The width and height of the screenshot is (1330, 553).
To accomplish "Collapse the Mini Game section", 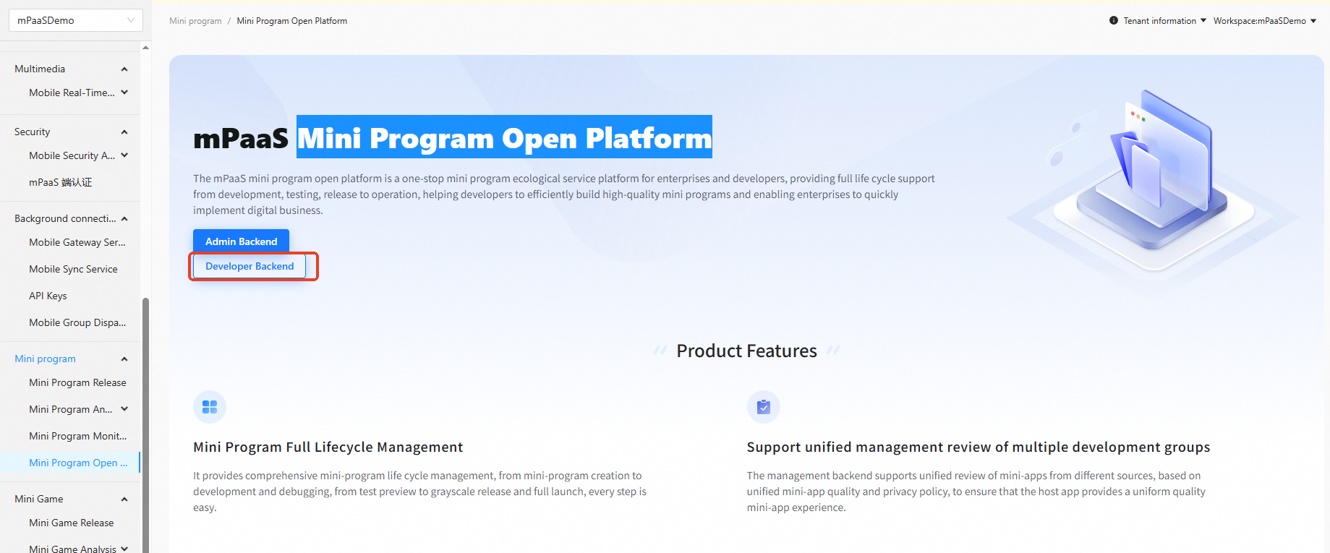I will click(124, 500).
